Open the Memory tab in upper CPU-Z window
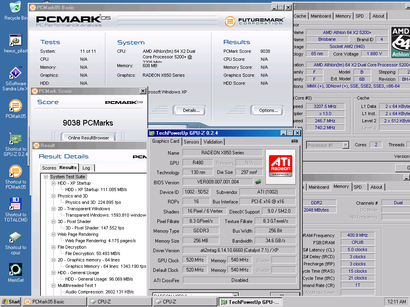This screenshot has width=410, height=307. point(343,16)
